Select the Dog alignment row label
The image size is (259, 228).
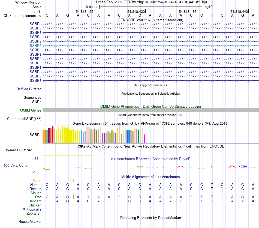click(x=38, y=197)
